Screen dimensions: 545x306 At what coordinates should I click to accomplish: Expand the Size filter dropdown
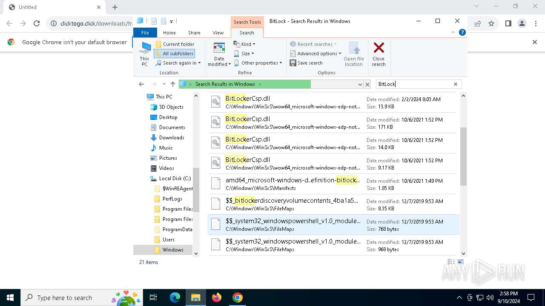[x=244, y=54]
